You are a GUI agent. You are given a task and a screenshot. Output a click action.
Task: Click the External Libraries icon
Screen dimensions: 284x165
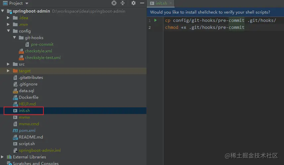point(9,157)
